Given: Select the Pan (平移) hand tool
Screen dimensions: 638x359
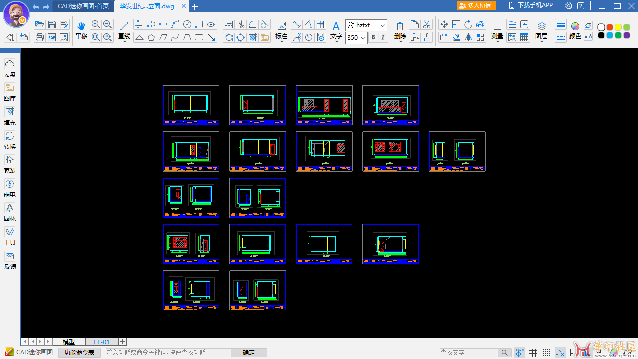Looking at the screenshot, I should tap(81, 30).
